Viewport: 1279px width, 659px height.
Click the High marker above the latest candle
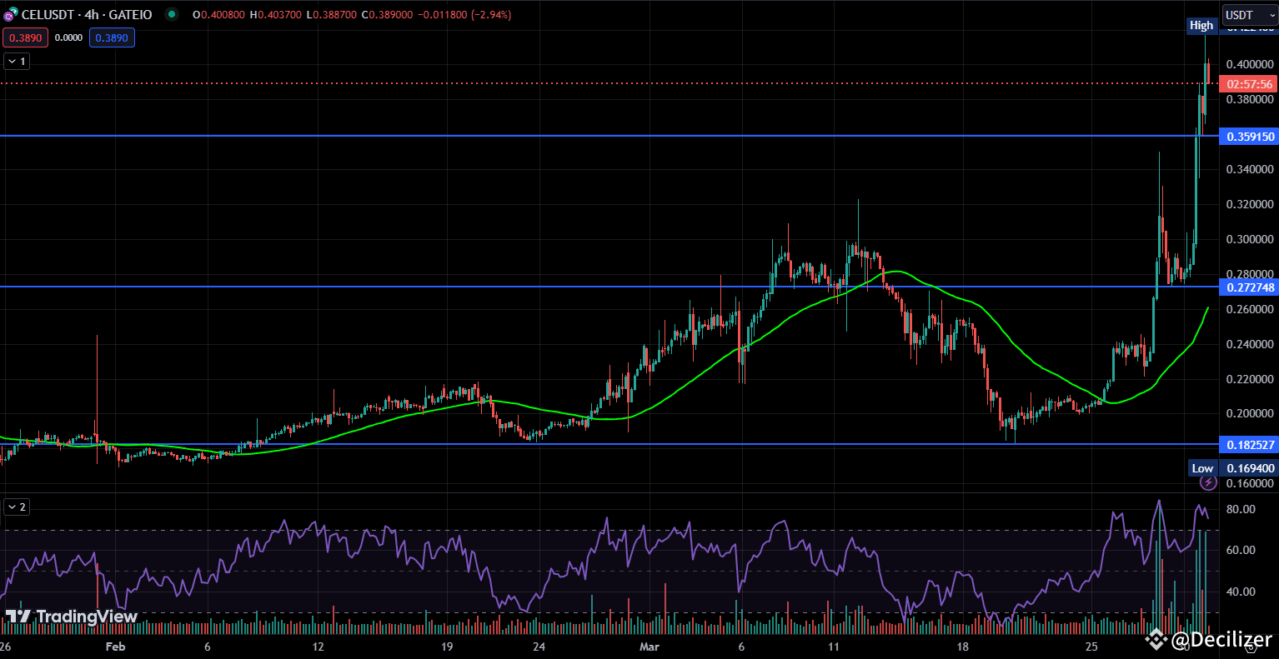[x=1201, y=26]
